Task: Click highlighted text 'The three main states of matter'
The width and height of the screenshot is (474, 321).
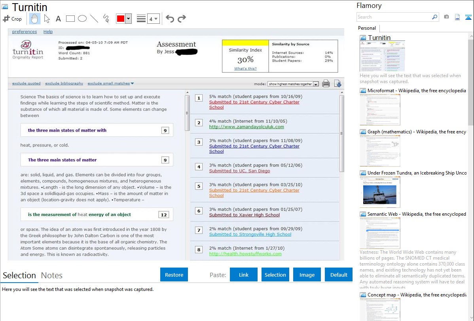Action: pyautogui.click(x=62, y=160)
